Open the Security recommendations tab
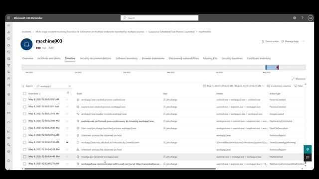 [x=95, y=58]
